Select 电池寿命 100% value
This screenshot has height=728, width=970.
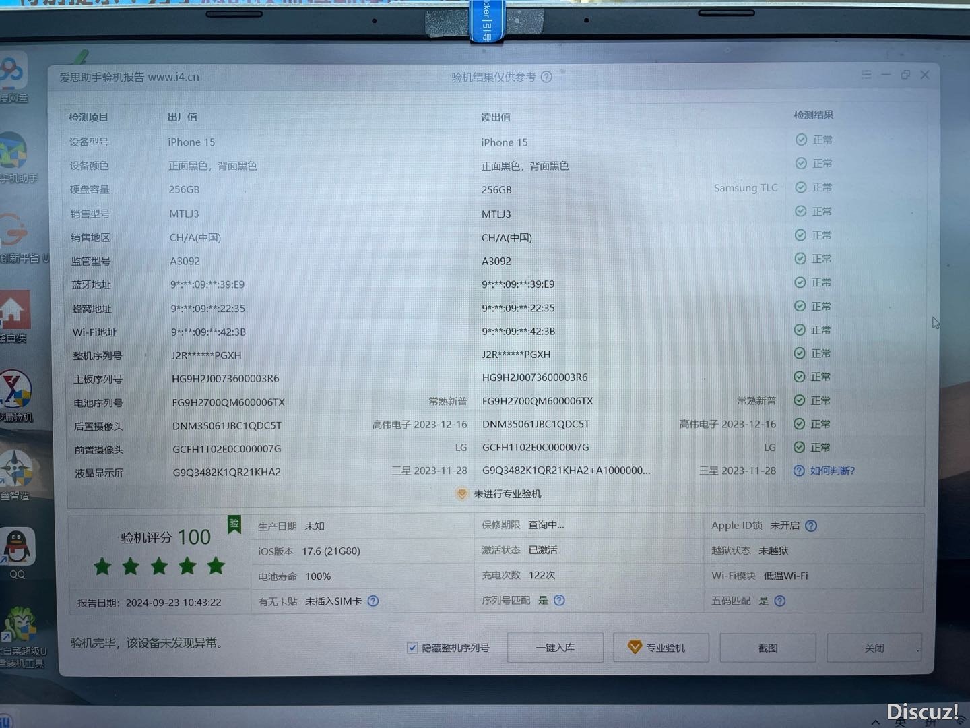tap(318, 576)
